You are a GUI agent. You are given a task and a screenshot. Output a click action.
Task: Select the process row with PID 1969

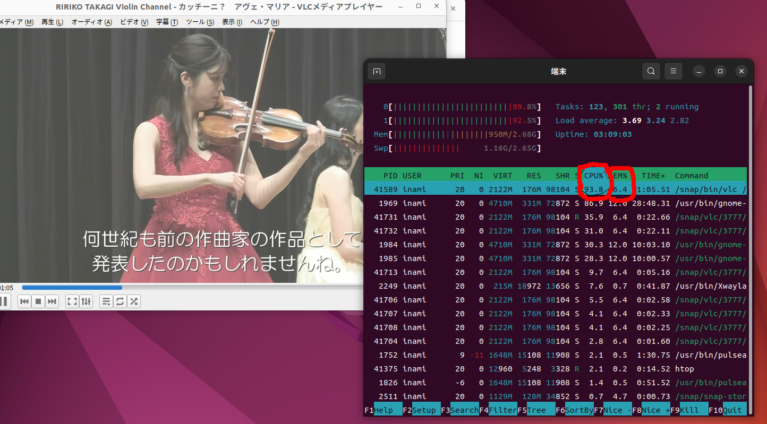tap(556, 203)
